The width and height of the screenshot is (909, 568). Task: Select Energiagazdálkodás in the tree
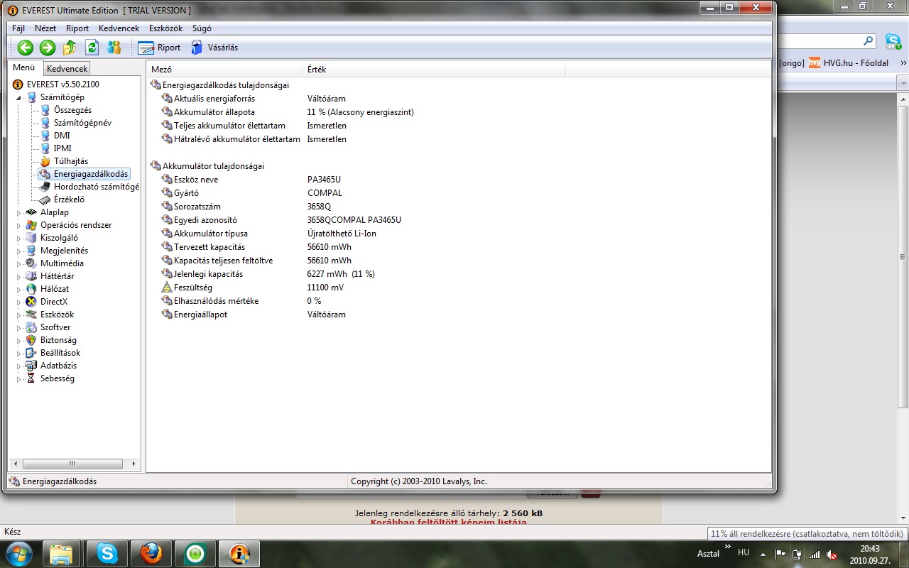click(91, 174)
